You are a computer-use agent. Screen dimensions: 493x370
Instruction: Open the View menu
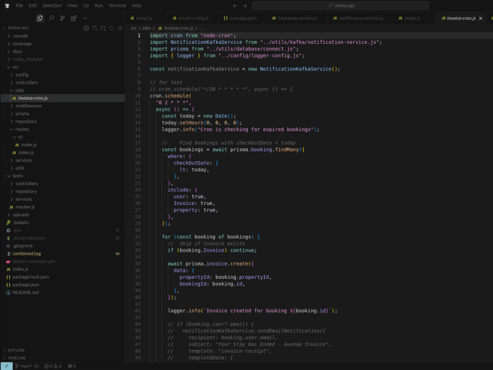[x=72, y=5]
